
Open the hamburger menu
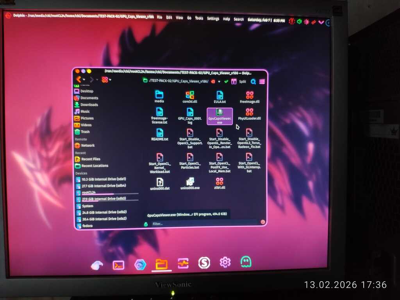(x=262, y=82)
